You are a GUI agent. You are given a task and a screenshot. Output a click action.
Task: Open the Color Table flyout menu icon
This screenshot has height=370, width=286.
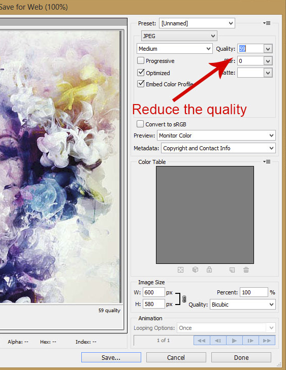pos(267,161)
